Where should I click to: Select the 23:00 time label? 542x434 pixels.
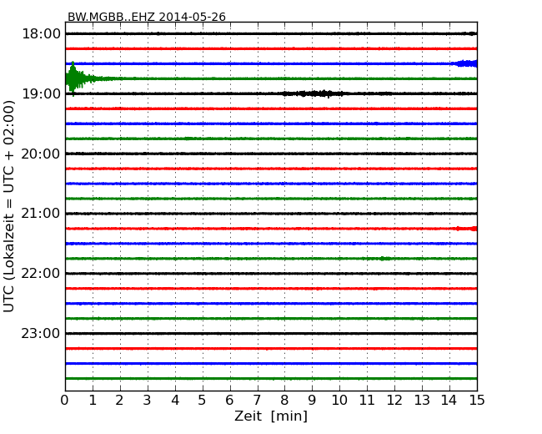[x=41, y=333]
